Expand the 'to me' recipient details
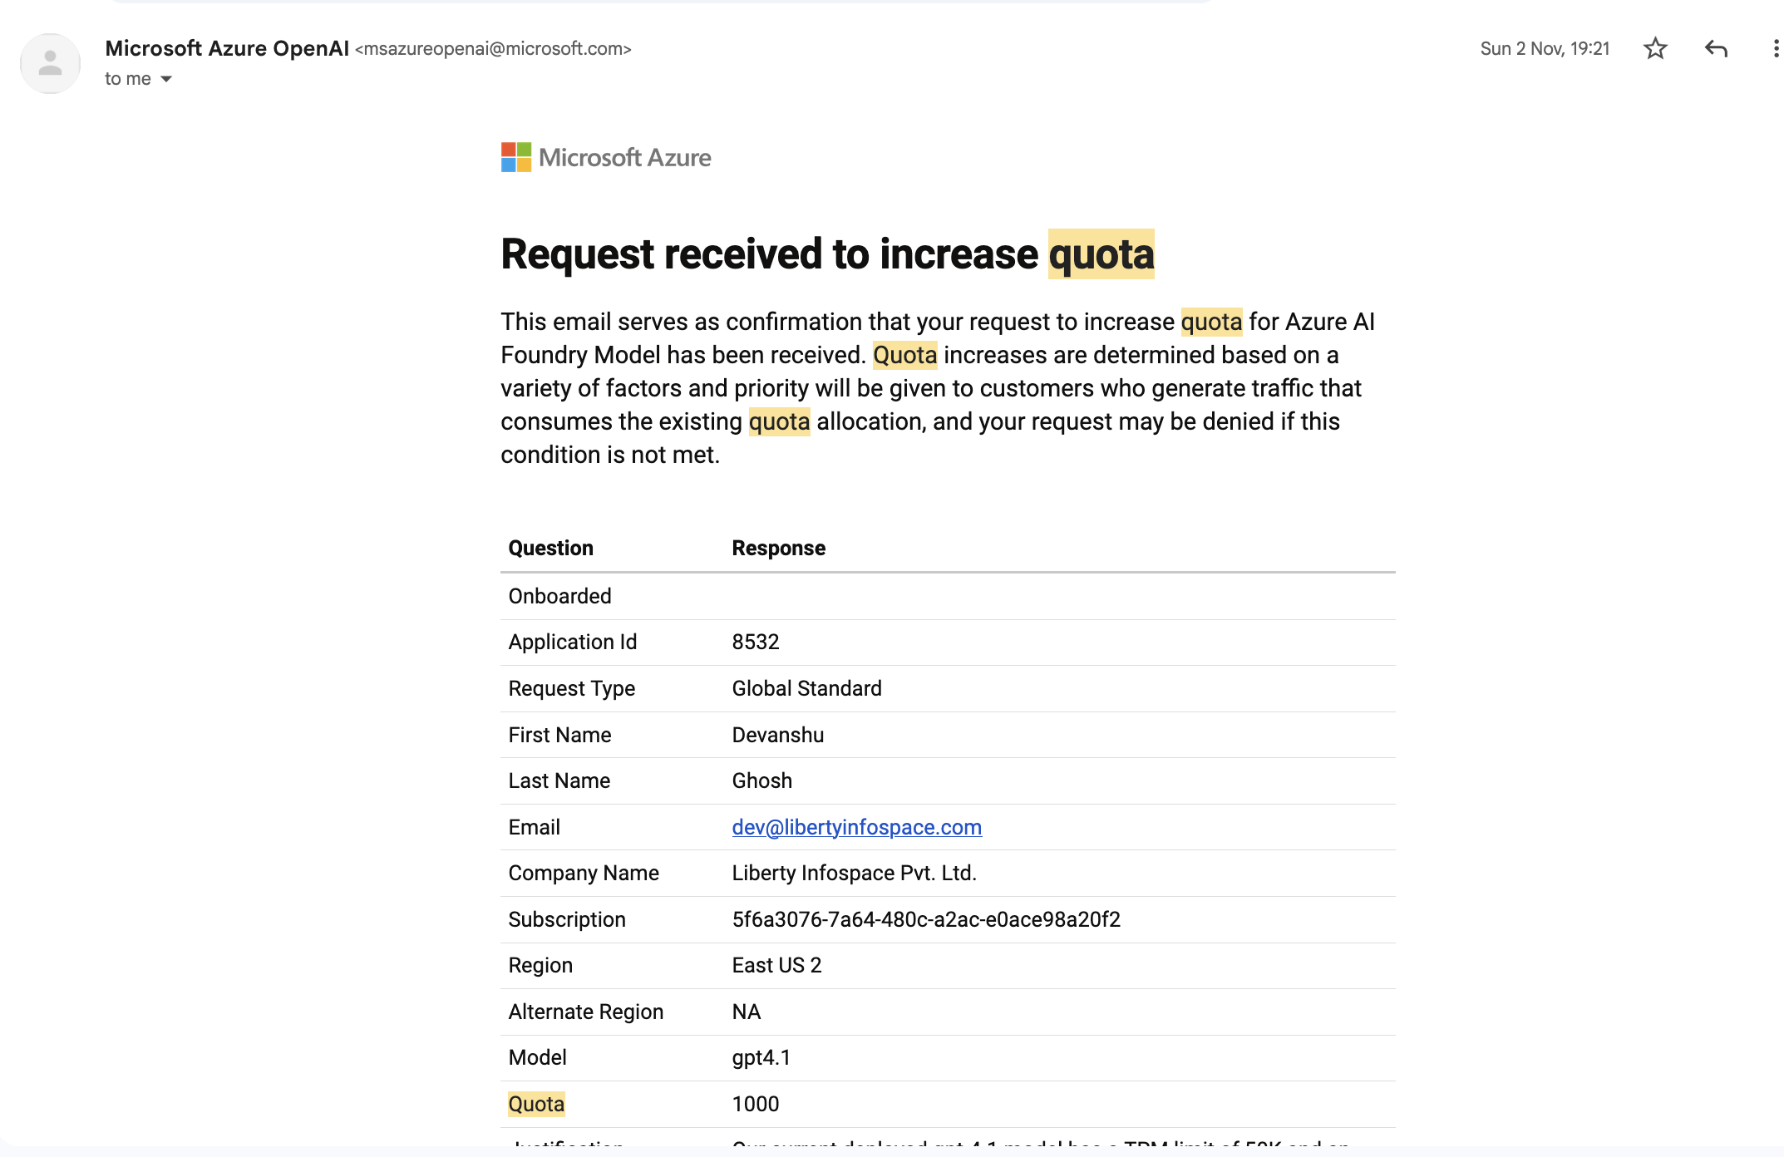 [166, 79]
